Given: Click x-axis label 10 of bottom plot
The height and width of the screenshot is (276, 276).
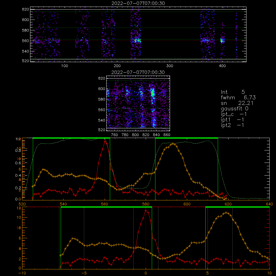Looking at the screenshot, I should pos(269,273).
